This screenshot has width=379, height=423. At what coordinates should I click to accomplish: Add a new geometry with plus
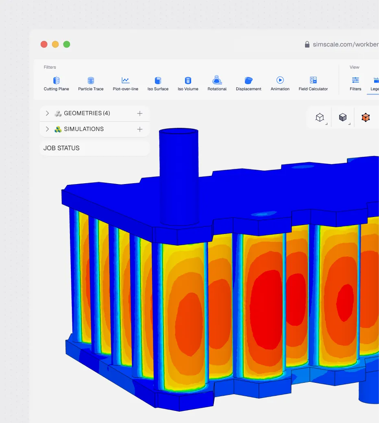click(x=139, y=113)
